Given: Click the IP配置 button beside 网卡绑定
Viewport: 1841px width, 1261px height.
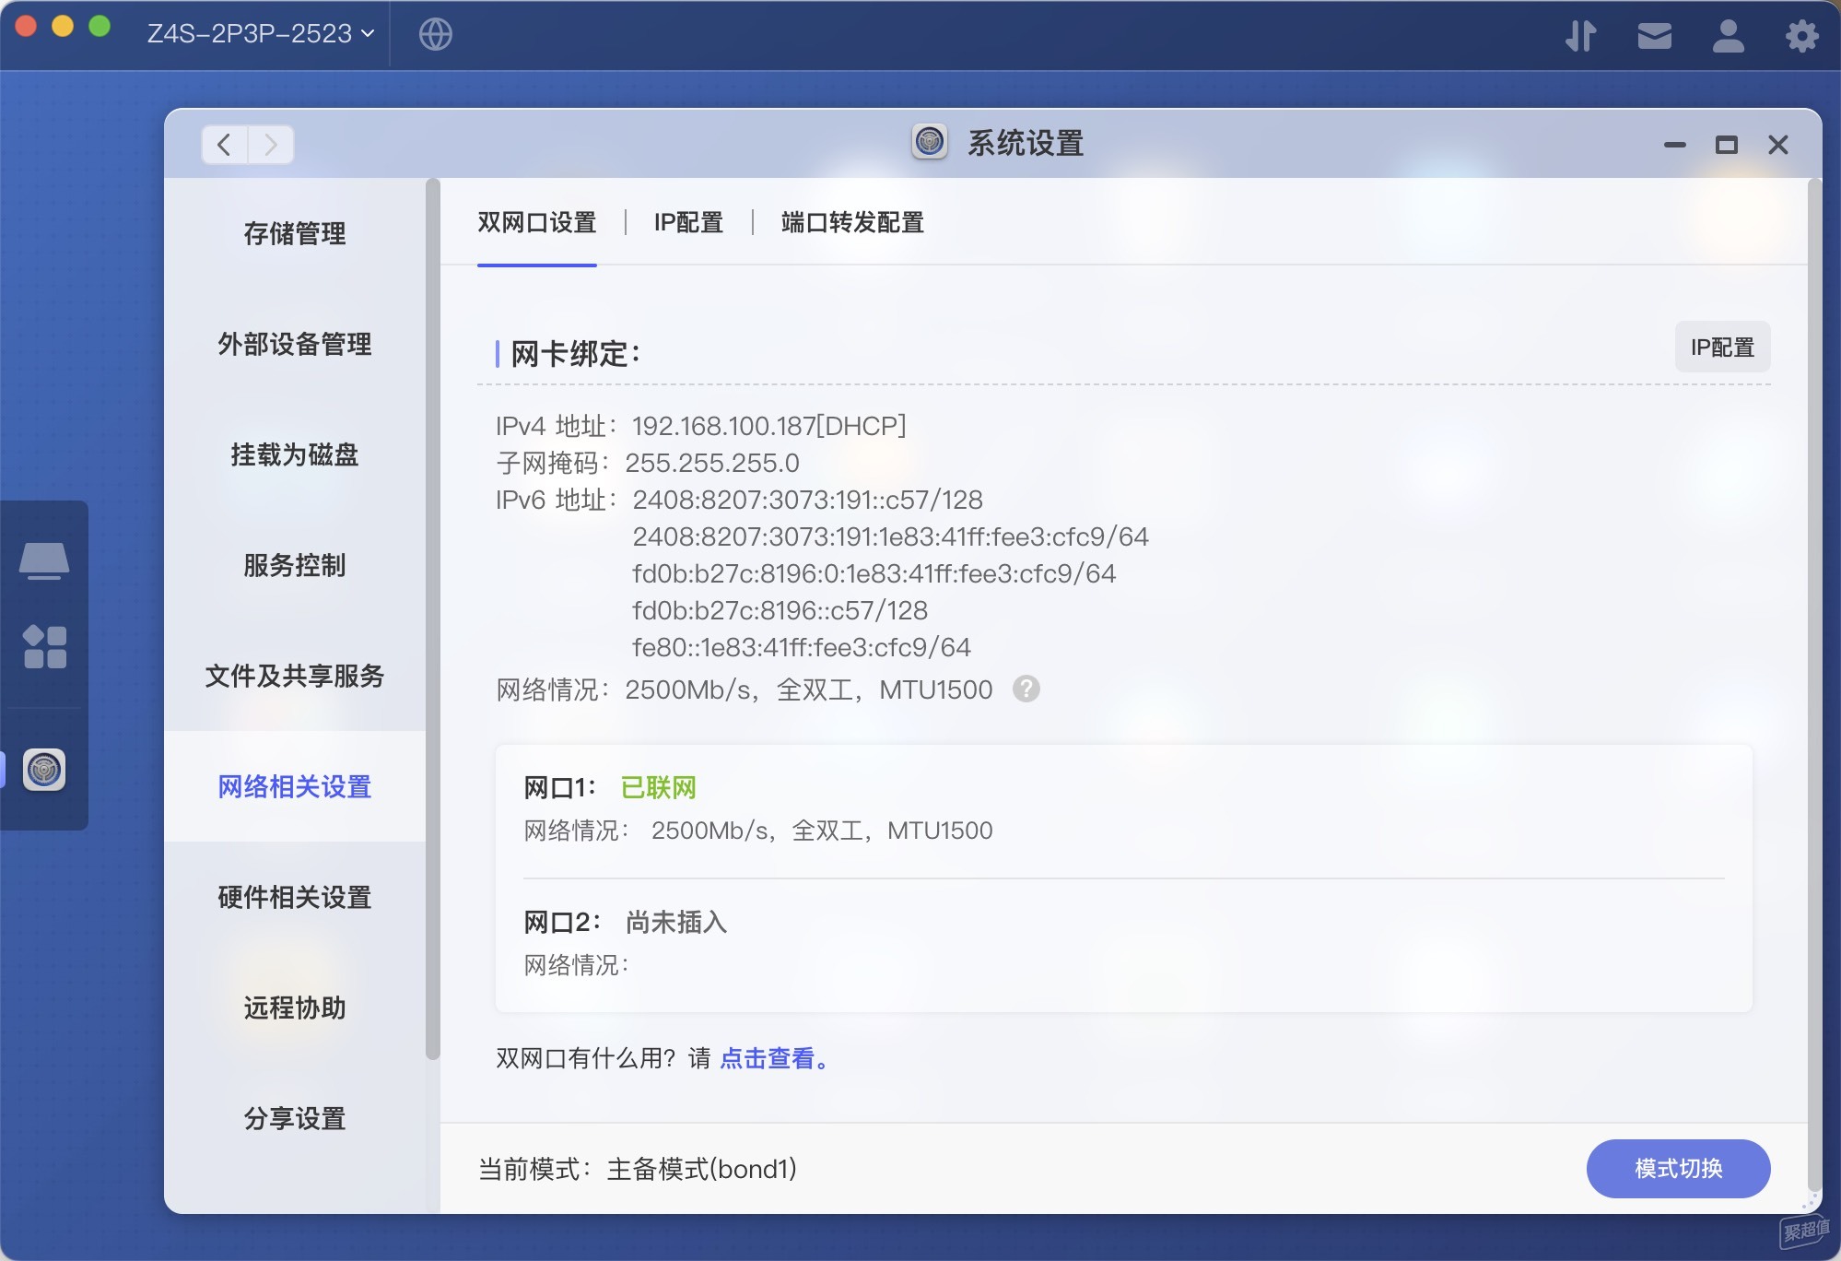Looking at the screenshot, I should (x=1722, y=347).
